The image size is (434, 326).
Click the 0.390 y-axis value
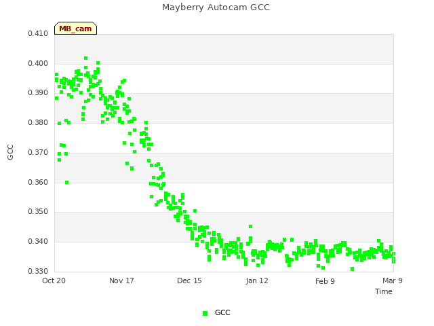click(x=38, y=92)
